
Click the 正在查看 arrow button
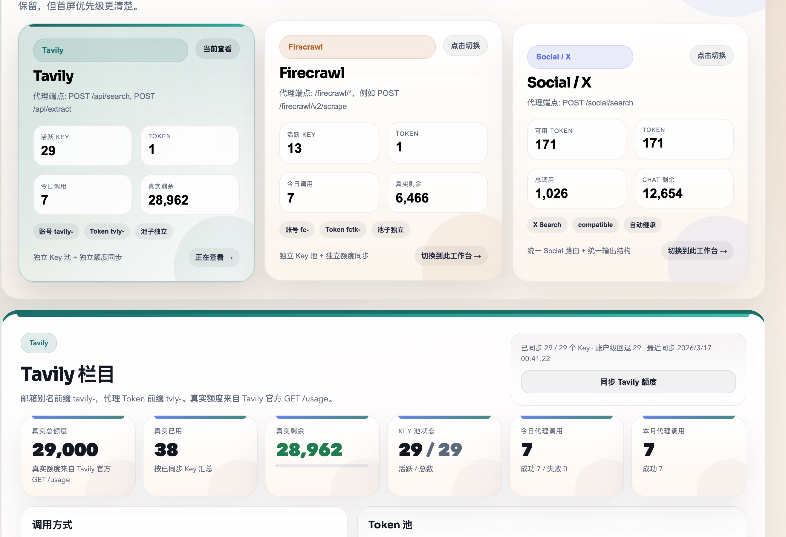coord(214,257)
